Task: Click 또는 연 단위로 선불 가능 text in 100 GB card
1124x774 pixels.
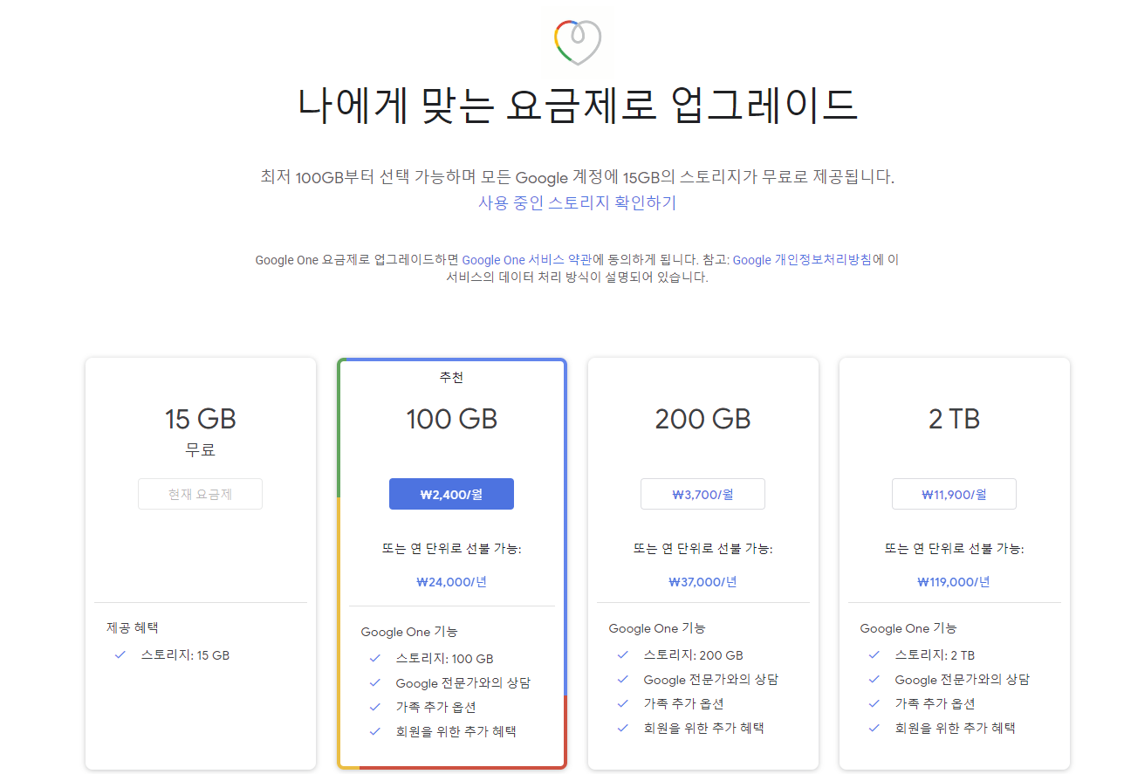Action: tap(451, 549)
